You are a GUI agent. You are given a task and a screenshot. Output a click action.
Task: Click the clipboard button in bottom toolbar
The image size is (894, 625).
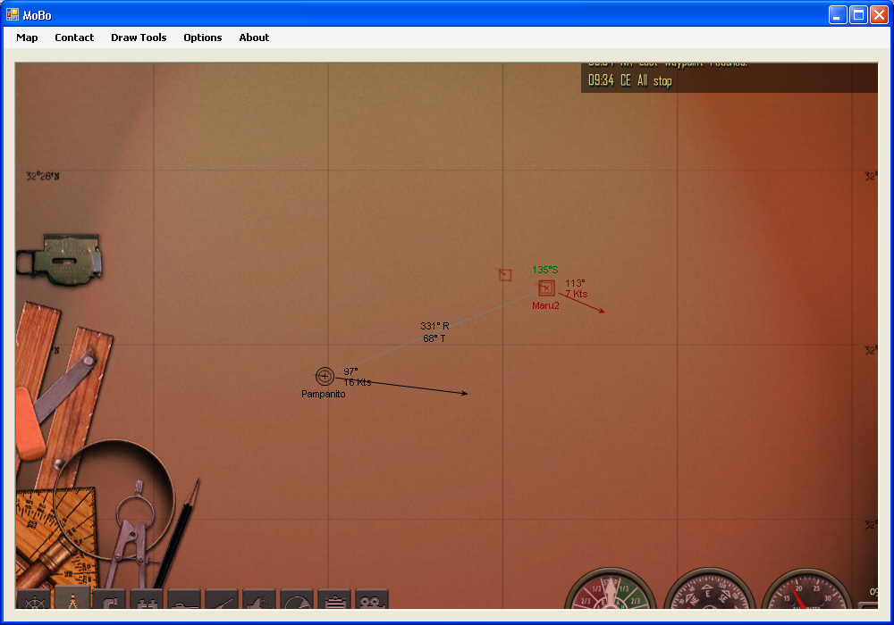[333, 600]
